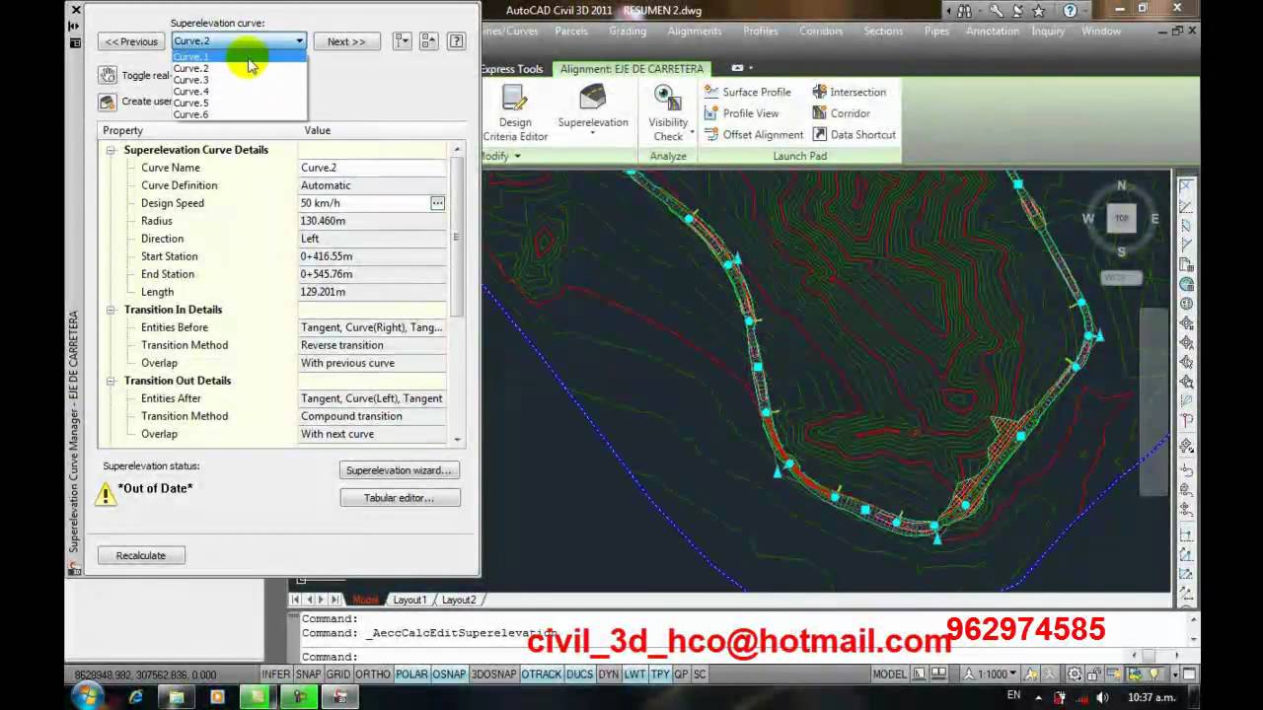Open the Alignments menu
This screenshot has height=710, width=1263.
[694, 31]
